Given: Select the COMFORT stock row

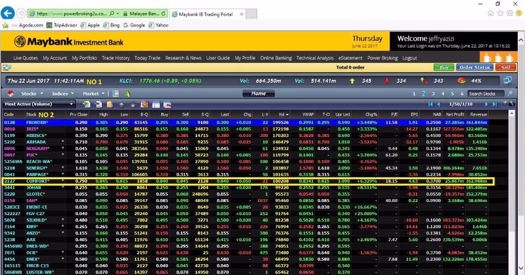Looking at the screenshot, I should point(248,181).
